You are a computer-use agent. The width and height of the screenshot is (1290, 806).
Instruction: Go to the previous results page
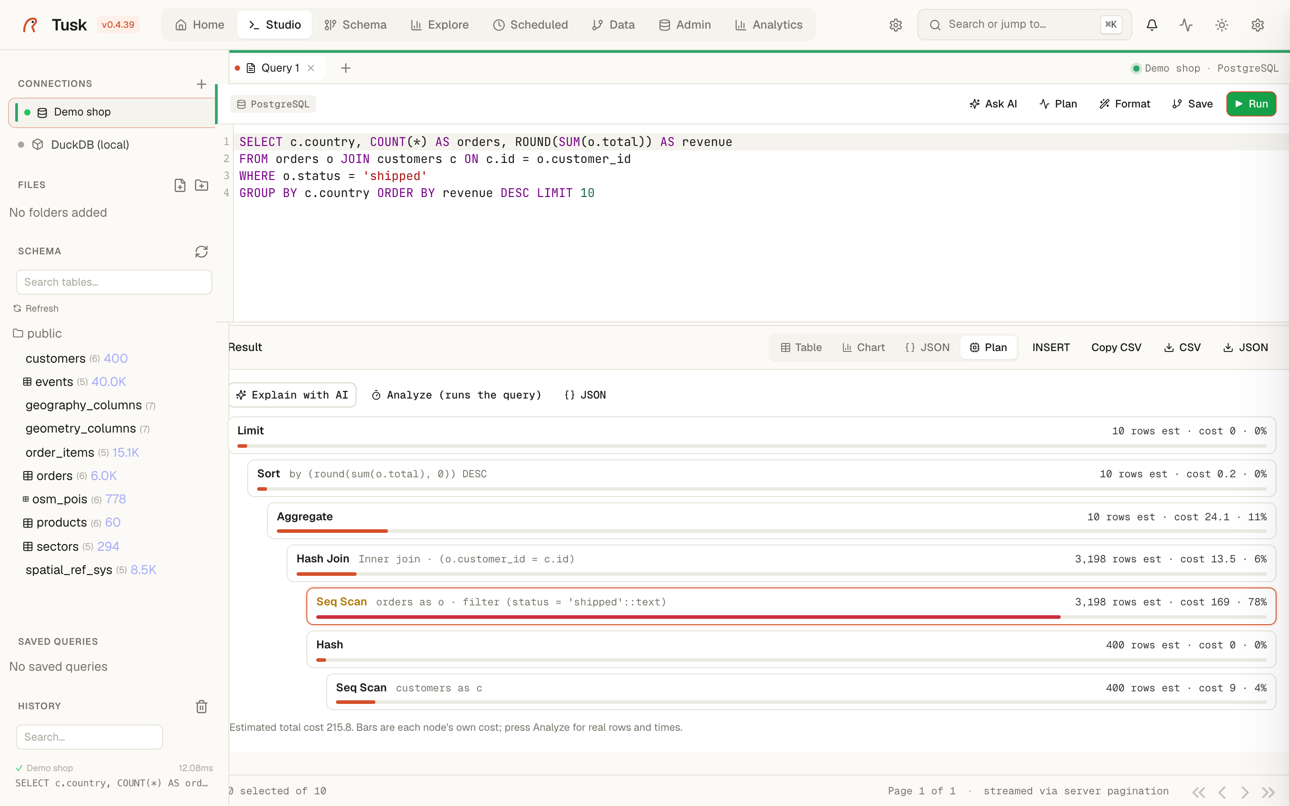[1222, 792]
